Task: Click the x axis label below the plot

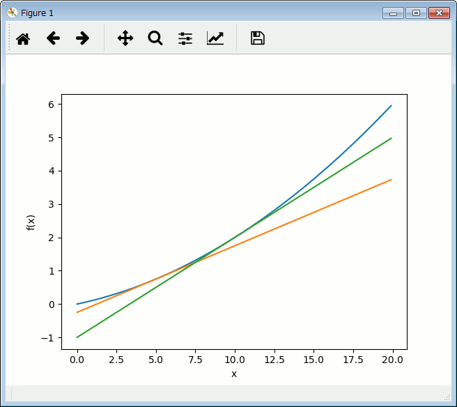Action: tap(234, 374)
